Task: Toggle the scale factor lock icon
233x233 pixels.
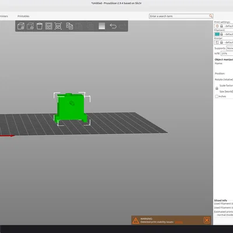Action: 217,89
